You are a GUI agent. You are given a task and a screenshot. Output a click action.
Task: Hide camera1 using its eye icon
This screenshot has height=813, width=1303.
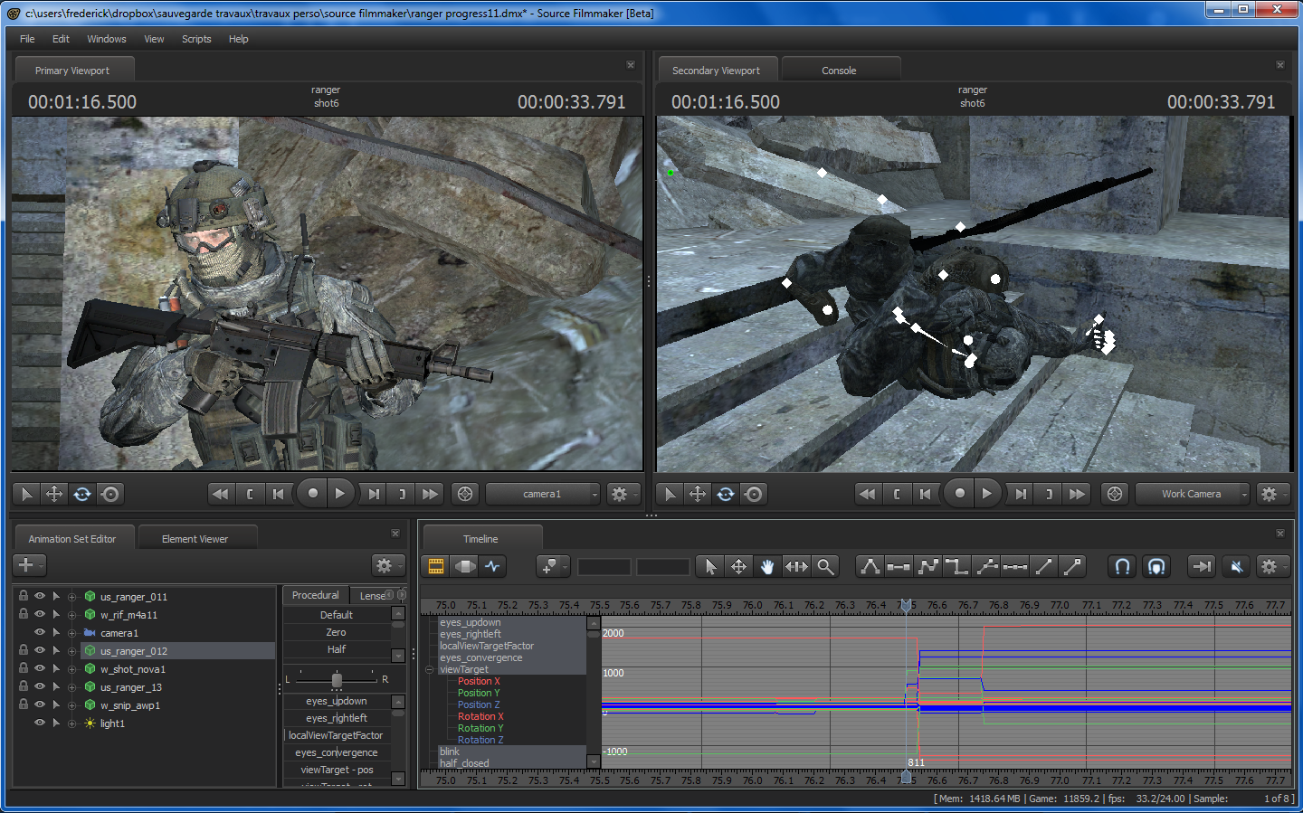click(40, 632)
